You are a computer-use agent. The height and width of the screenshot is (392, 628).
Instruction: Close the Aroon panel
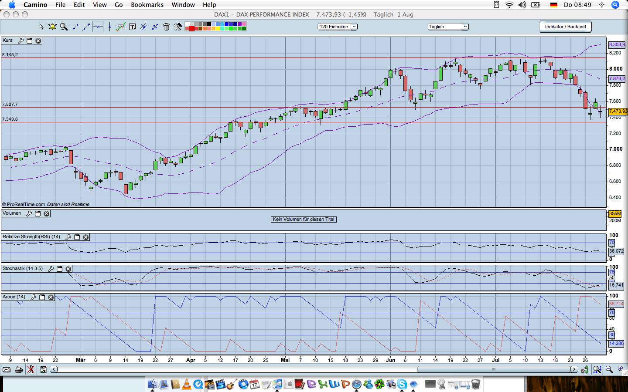point(51,297)
